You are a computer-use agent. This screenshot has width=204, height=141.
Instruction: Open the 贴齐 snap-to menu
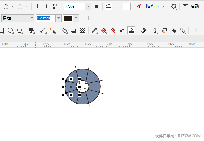(163, 6)
